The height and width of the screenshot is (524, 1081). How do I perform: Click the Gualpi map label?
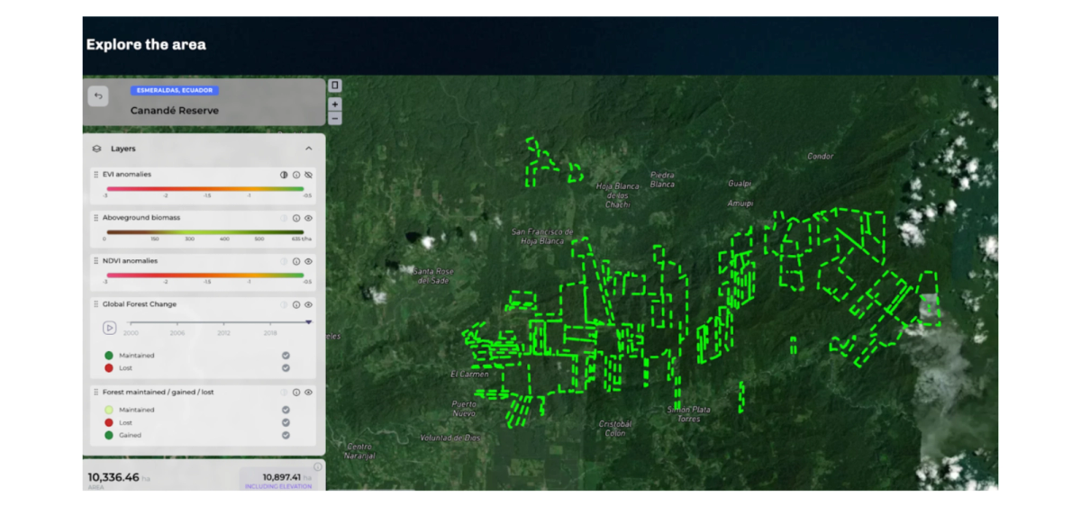click(740, 184)
